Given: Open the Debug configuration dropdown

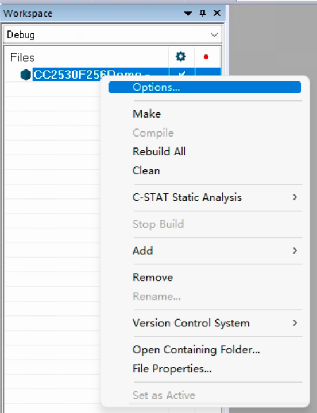Looking at the screenshot, I should click(x=113, y=34).
